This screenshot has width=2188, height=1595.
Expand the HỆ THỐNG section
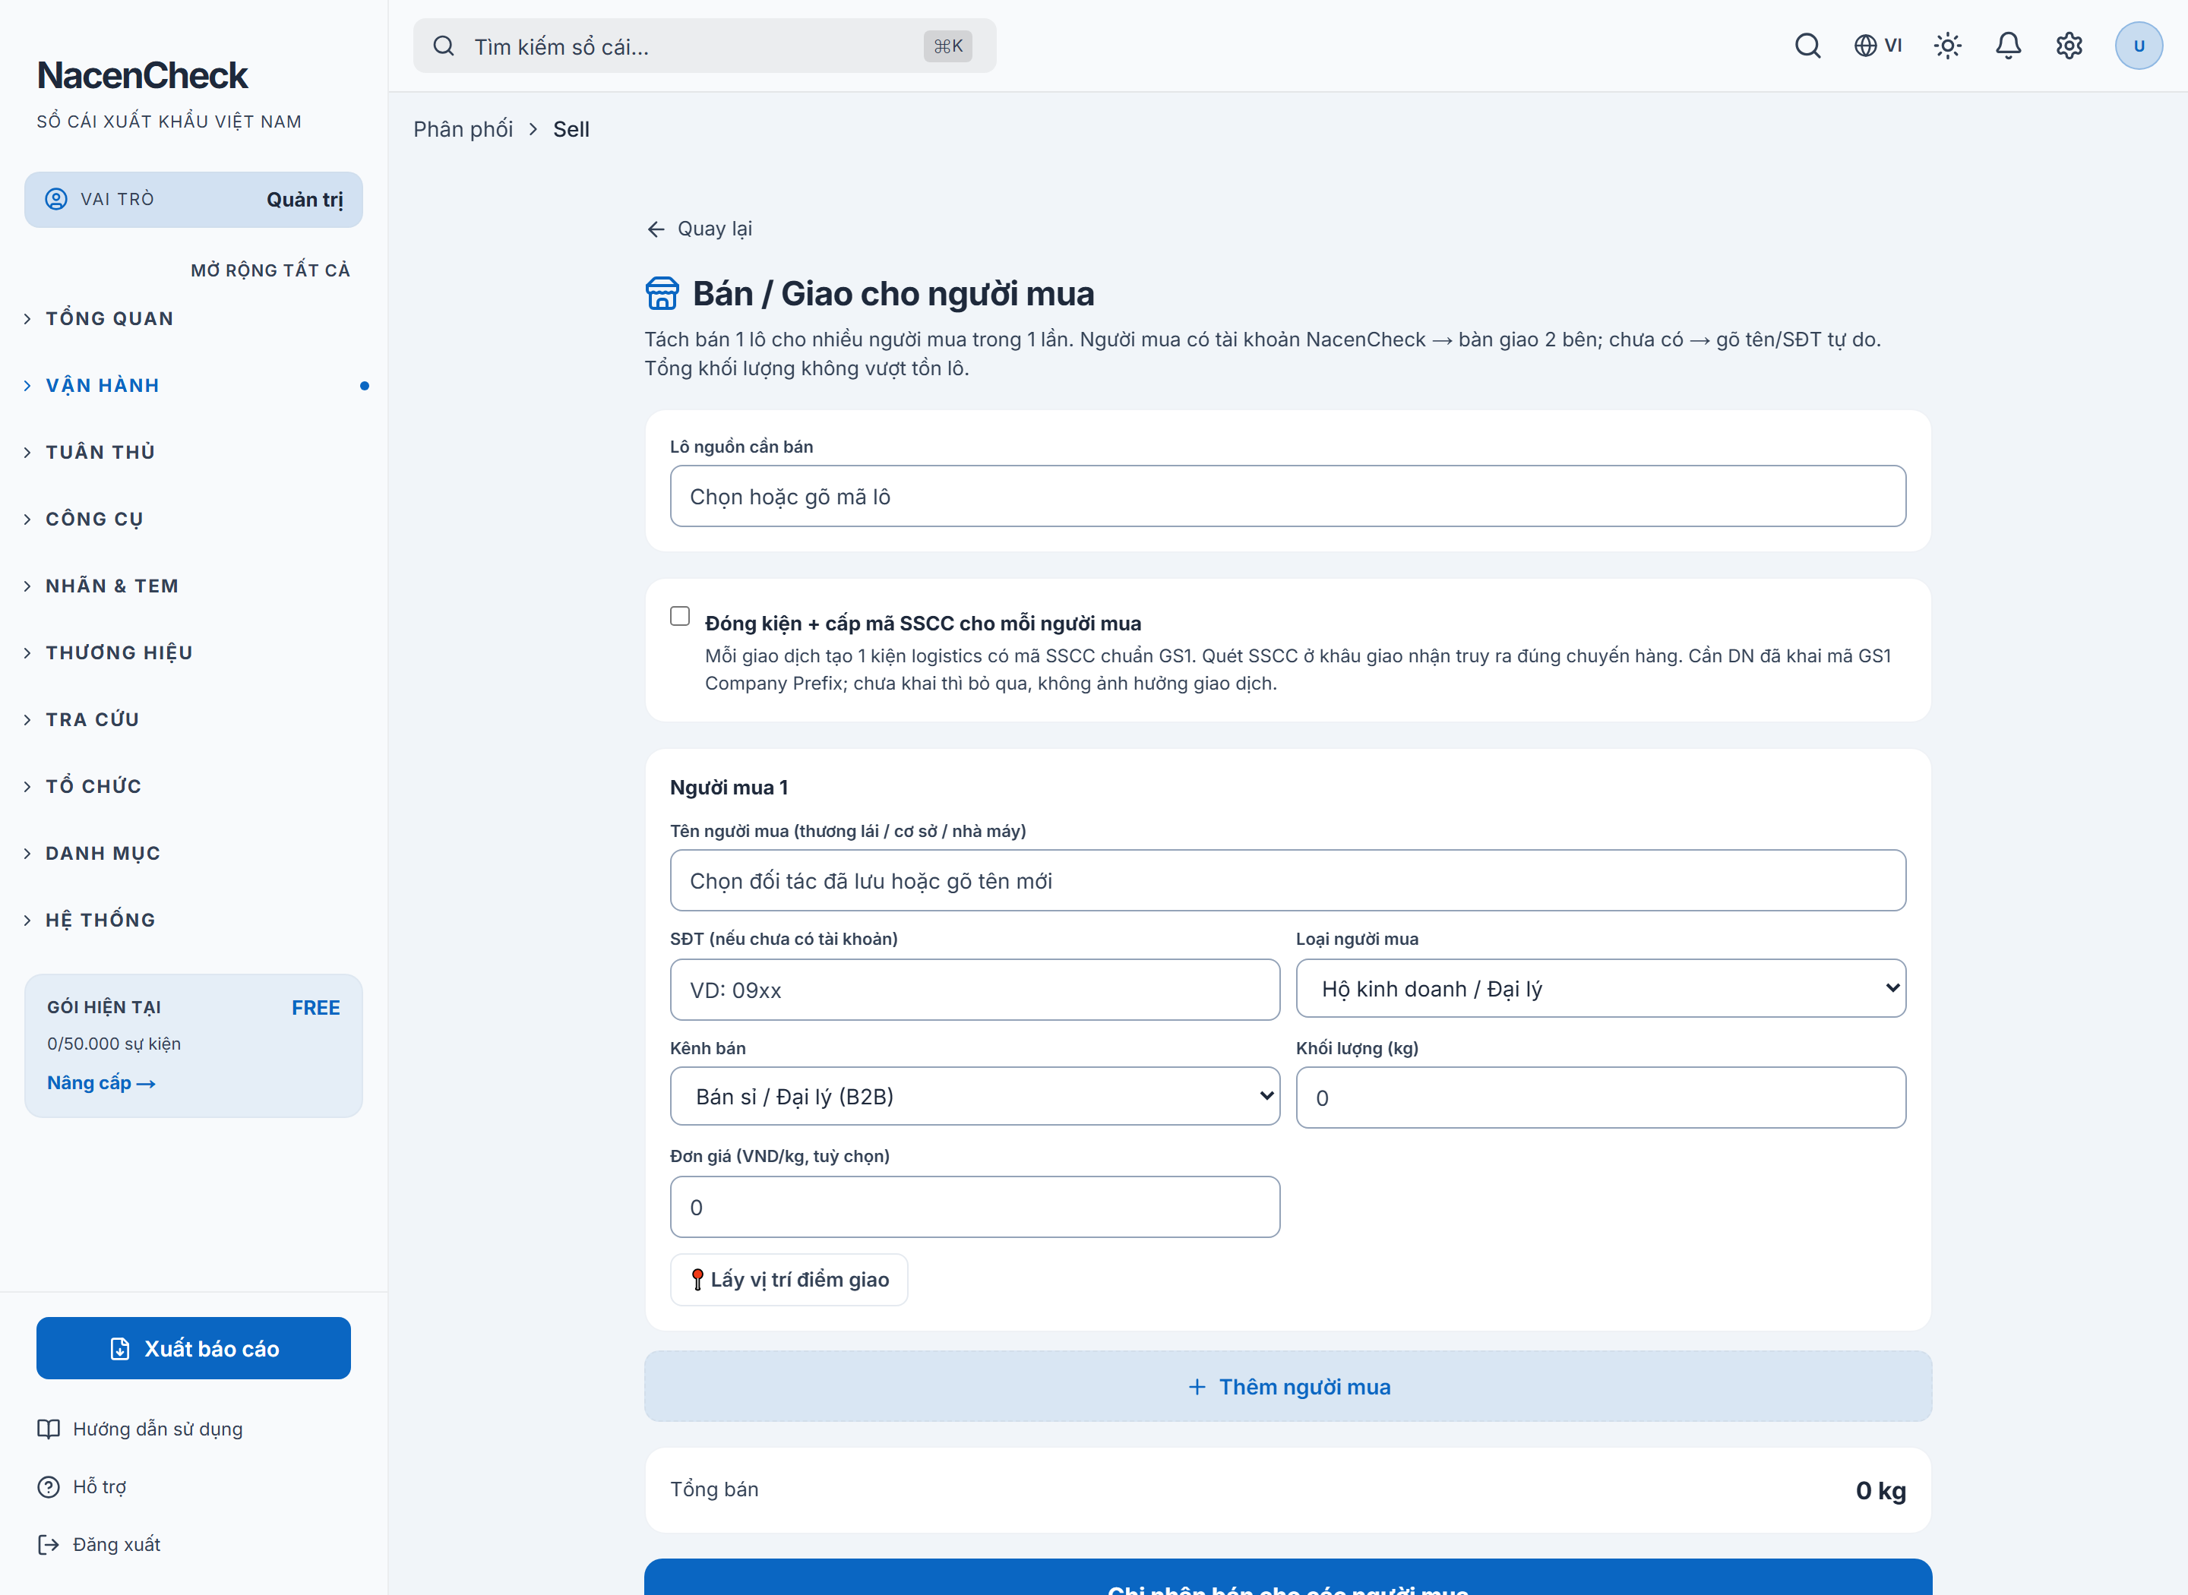pyautogui.click(x=100, y=920)
